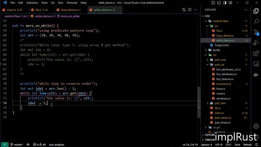Open Run and Debug view
This screenshot has height=147, width=261.
click(x=256, y=42)
